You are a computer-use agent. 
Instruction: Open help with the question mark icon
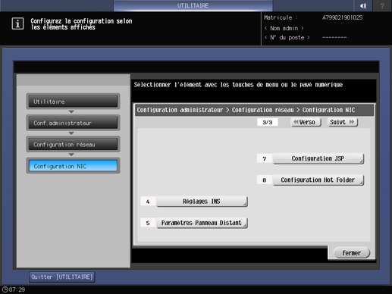click(382, 5)
